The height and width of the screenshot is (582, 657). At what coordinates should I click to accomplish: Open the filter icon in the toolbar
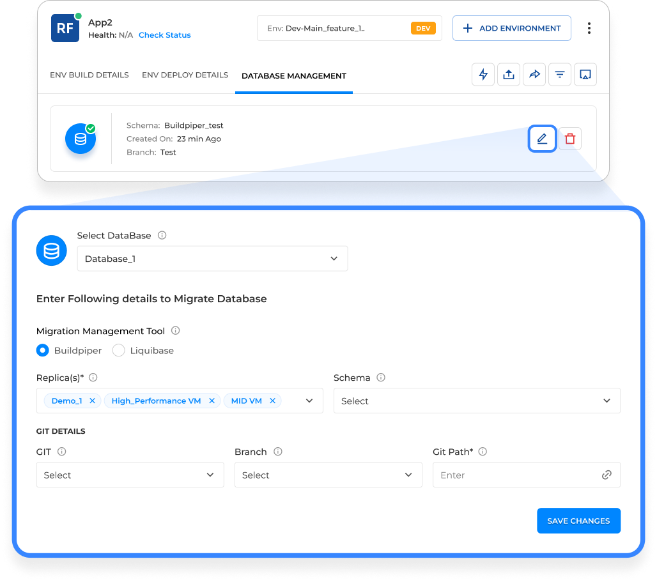tap(559, 75)
